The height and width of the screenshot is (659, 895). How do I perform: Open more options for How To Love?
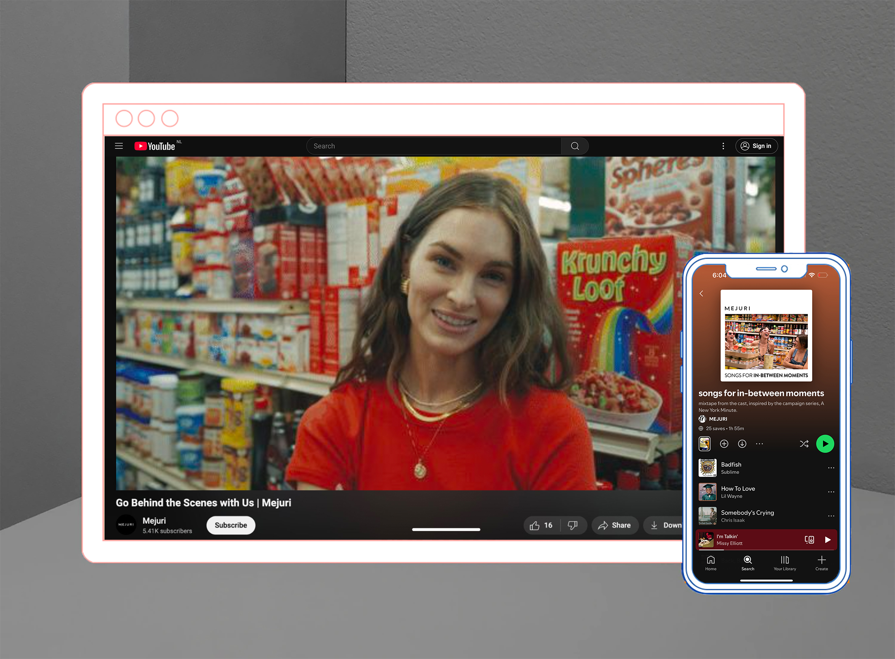(831, 492)
